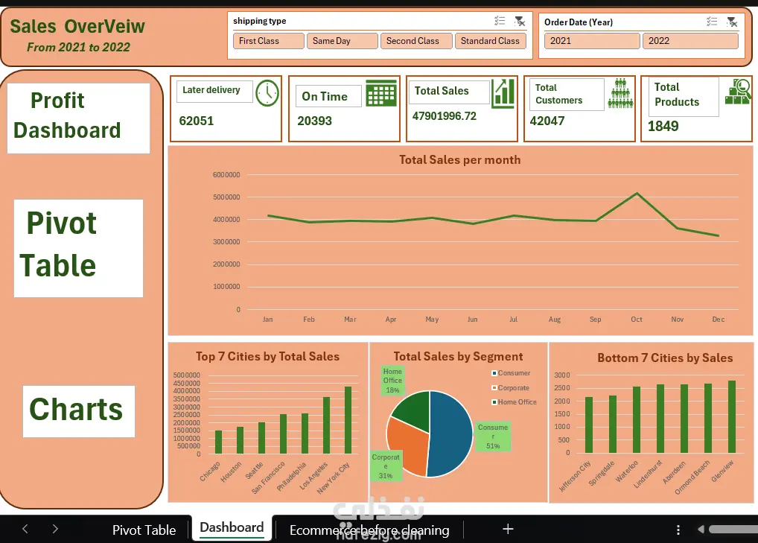The width and height of the screenshot is (758, 543).
Task: Click the calendar icon on On Time card
Action: tap(381, 92)
